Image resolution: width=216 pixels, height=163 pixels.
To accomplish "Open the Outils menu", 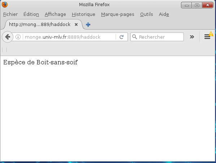I will [x=147, y=14].
